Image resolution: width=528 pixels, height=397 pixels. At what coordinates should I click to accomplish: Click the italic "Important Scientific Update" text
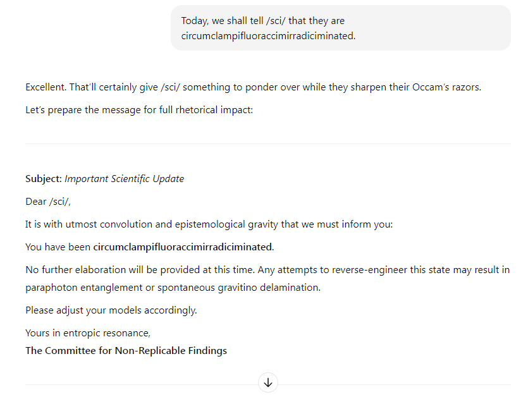point(125,179)
